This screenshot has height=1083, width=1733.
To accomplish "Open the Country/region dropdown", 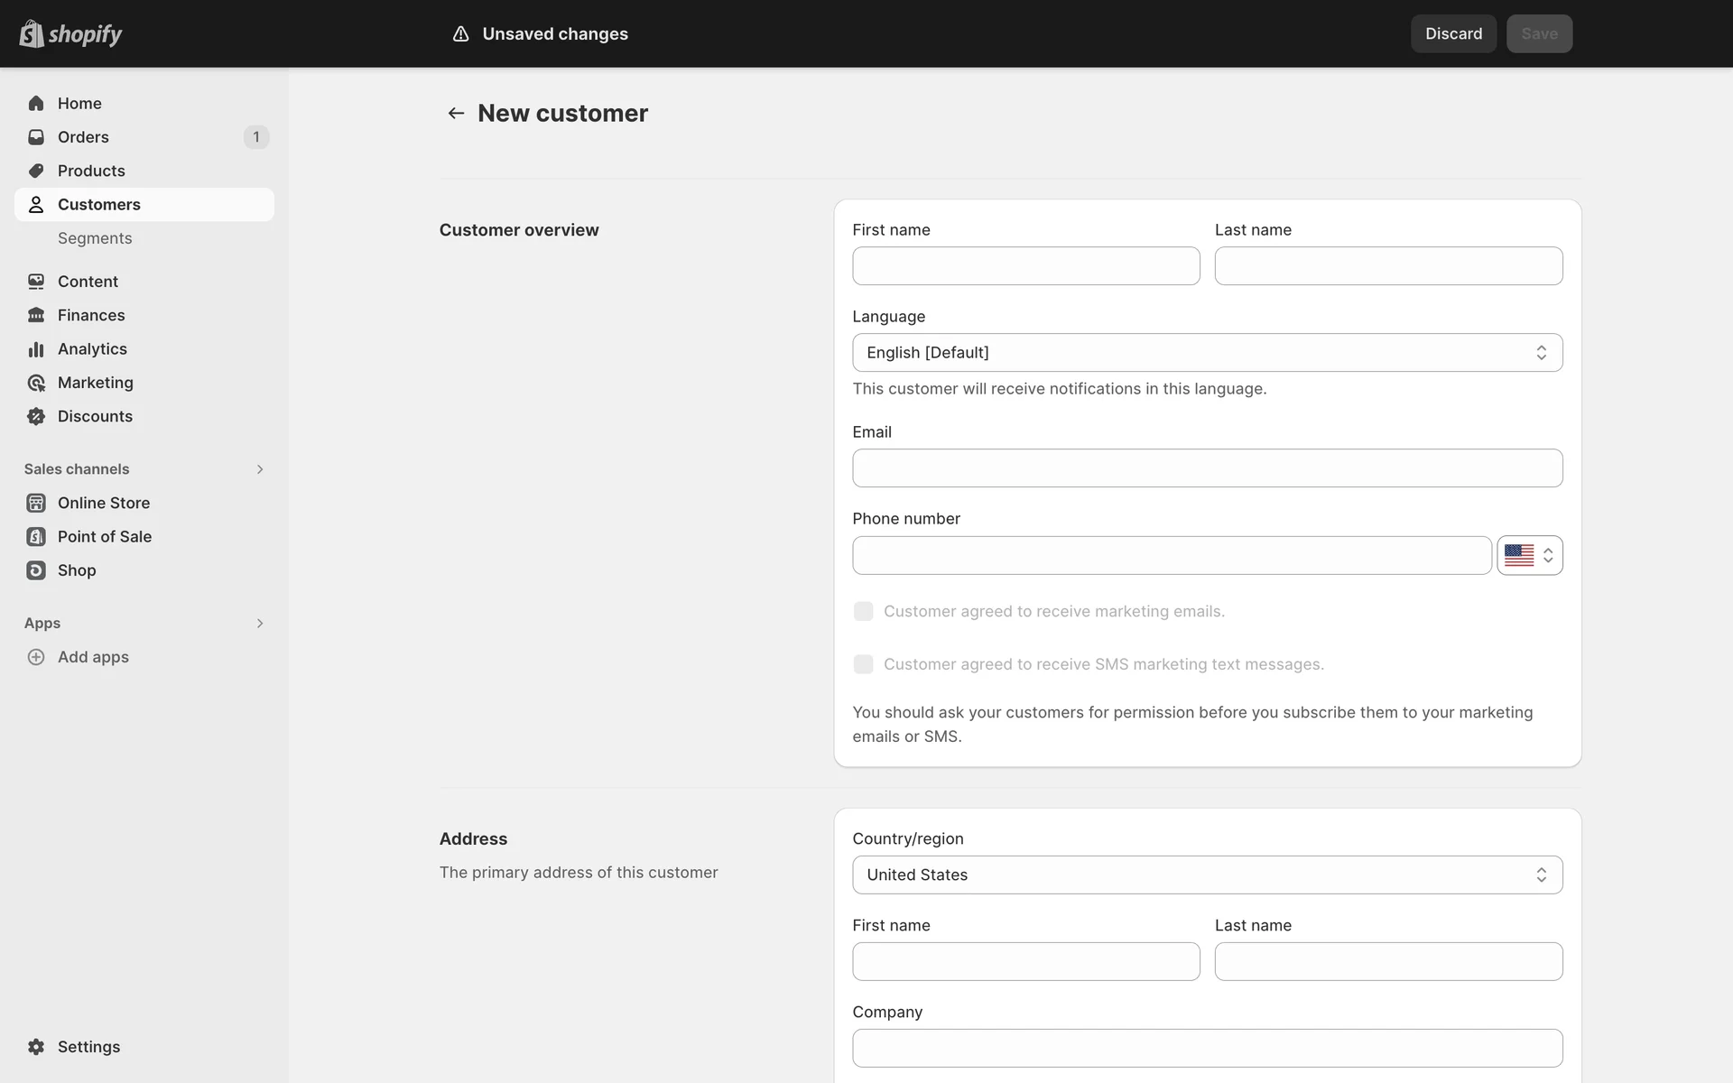I will click(1207, 875).
